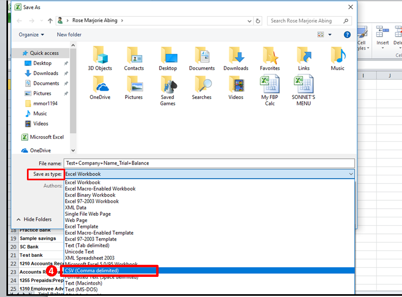Choose Excel 97-2003 Workbook type
Image resolution: width=402 pixels, height=297 pixels.
pos(209,201)
